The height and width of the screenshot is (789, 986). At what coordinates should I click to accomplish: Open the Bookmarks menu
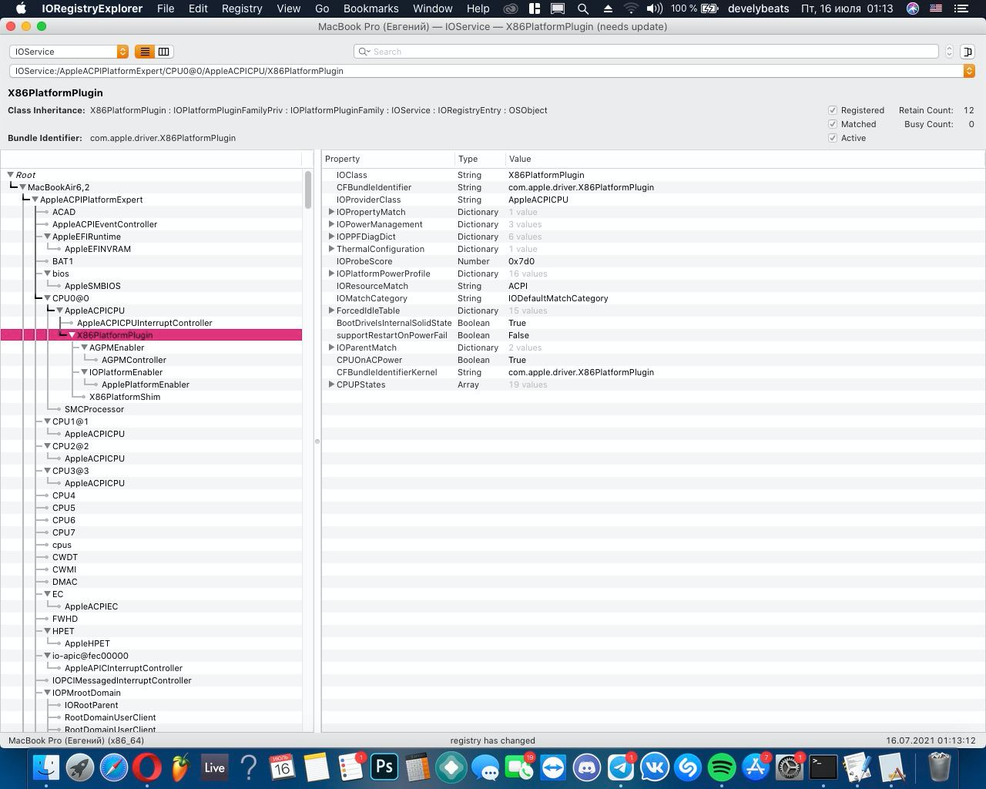[371, 8]
